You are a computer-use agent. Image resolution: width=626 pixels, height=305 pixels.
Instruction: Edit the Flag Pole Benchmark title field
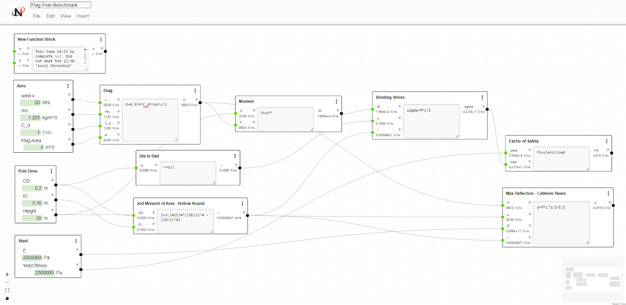[61, 5]
